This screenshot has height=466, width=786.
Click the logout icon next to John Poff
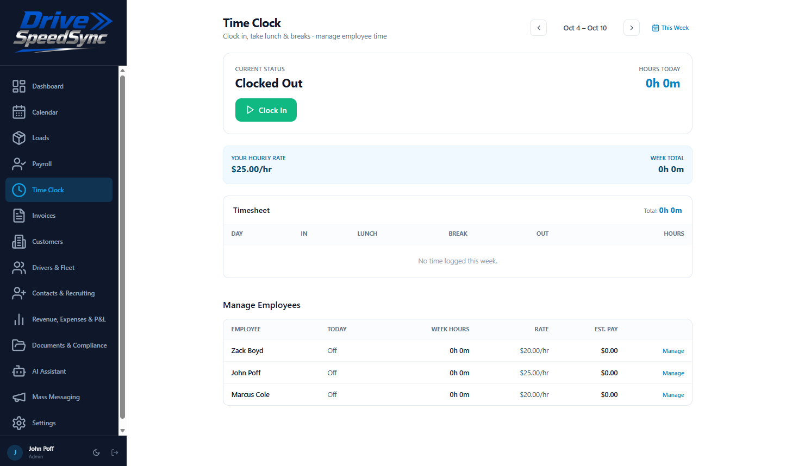point(115,452)
